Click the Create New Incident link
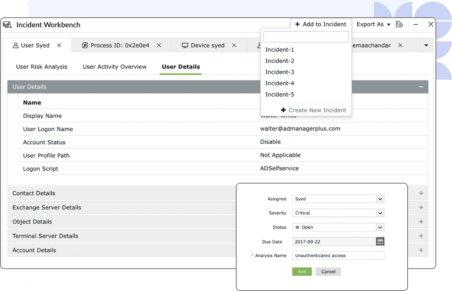The image size is (452, 291). (x=317, y=110)
